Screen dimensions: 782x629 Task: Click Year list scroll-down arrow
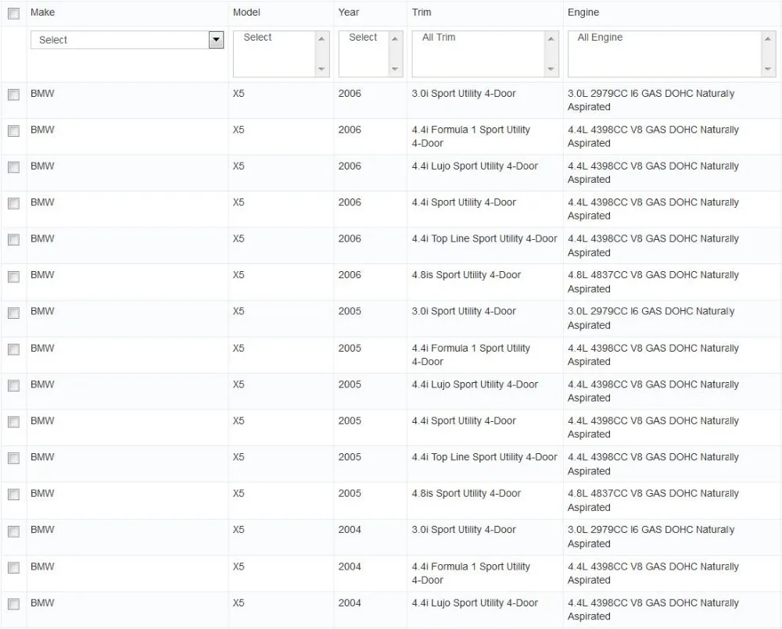tap(395, 69)
